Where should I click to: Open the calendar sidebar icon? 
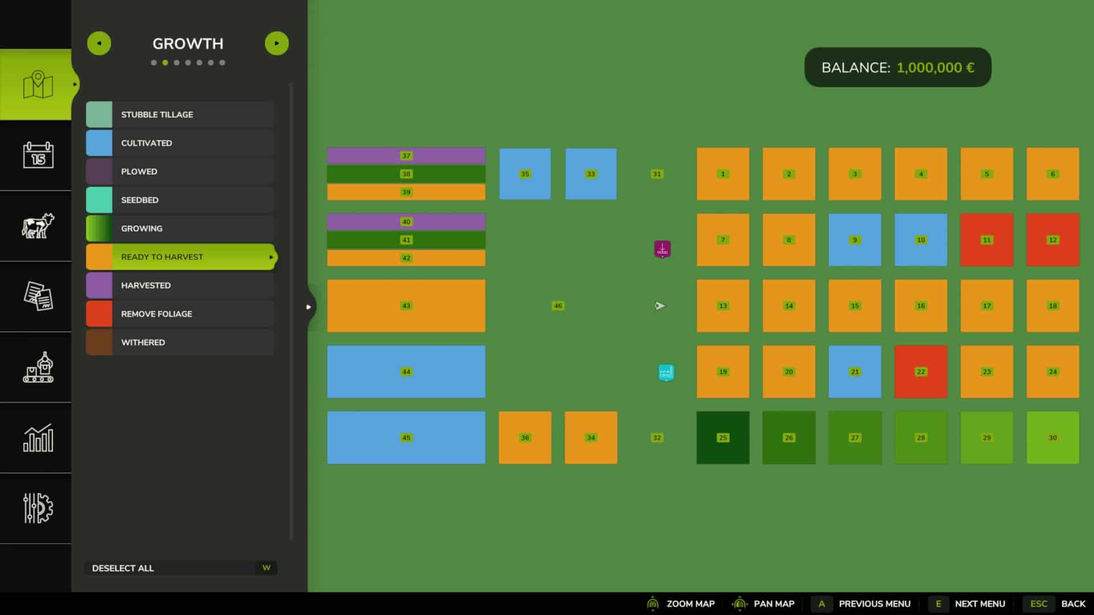coord(38,155)
